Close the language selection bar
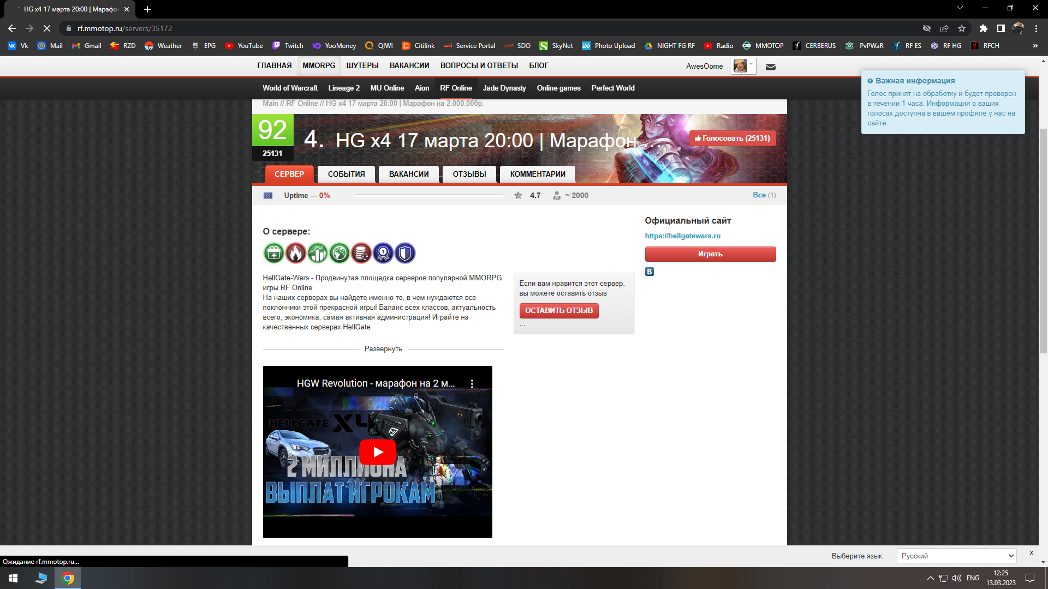This screenshot has width=1048, height=589. [1031, 552]
